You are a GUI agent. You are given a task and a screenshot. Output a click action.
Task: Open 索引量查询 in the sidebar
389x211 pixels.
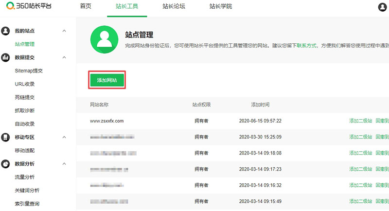tap(27, 204)
